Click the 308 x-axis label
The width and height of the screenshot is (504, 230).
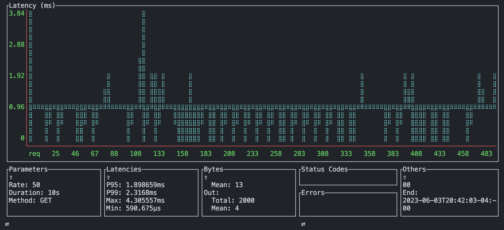point(323,154)
